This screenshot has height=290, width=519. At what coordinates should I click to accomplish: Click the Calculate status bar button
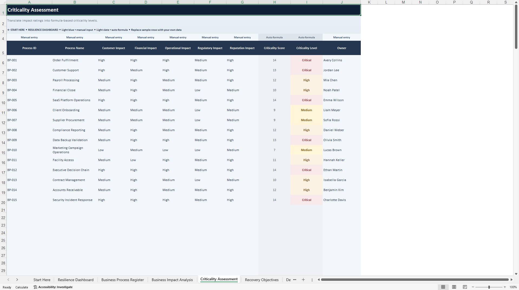click(22, 287)
